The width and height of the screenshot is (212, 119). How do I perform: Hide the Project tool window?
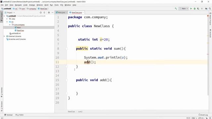tap(52, 13)
